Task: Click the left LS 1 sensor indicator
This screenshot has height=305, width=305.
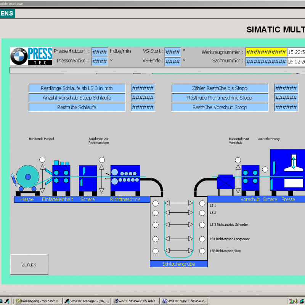Action: coord(156,204)
